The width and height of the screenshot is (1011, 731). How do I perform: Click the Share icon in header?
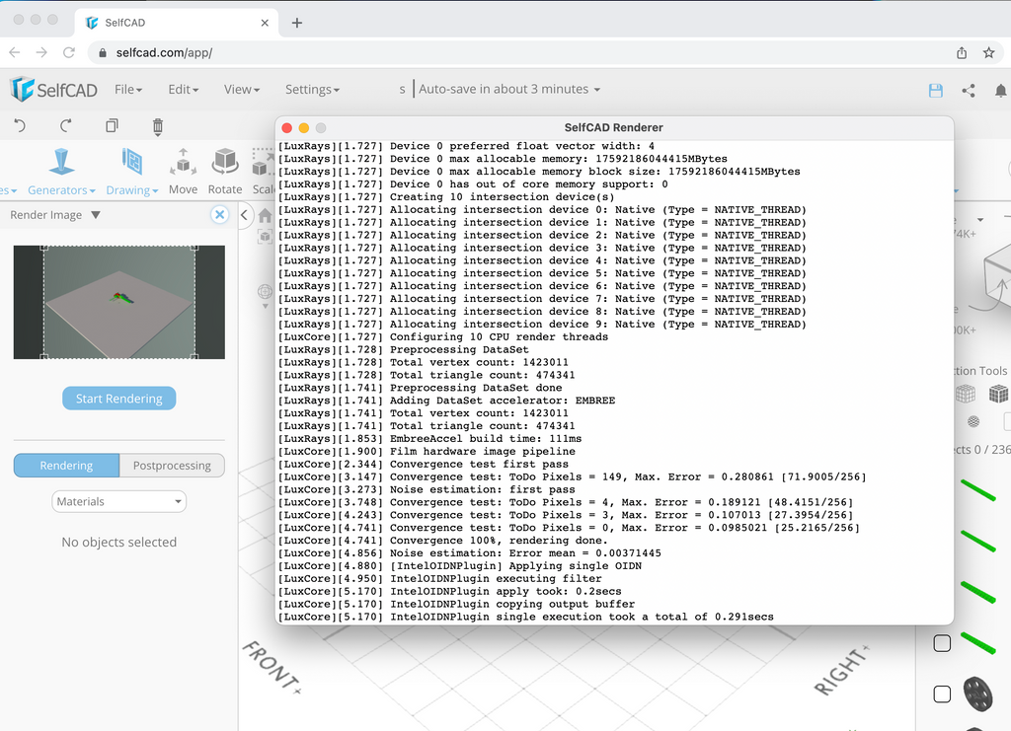pyautogui.click(x=969, y=90)
